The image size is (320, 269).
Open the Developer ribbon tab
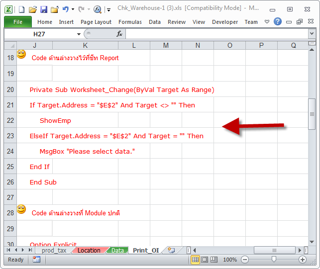[x=225, y=22]
